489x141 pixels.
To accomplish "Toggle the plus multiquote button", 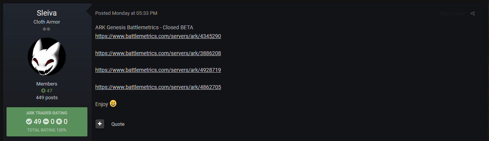I will point(100,124).
